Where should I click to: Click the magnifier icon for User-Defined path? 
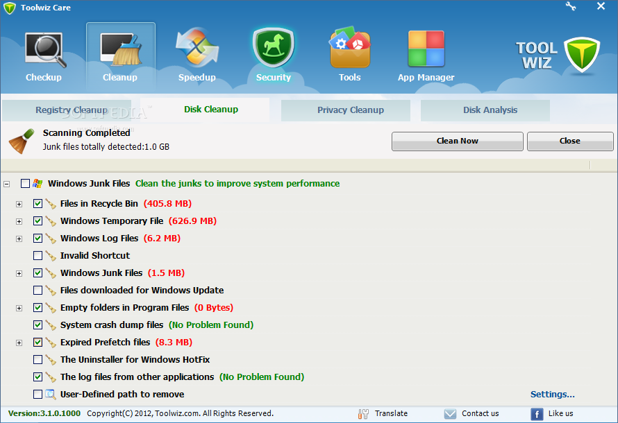[x=51, y=395]
